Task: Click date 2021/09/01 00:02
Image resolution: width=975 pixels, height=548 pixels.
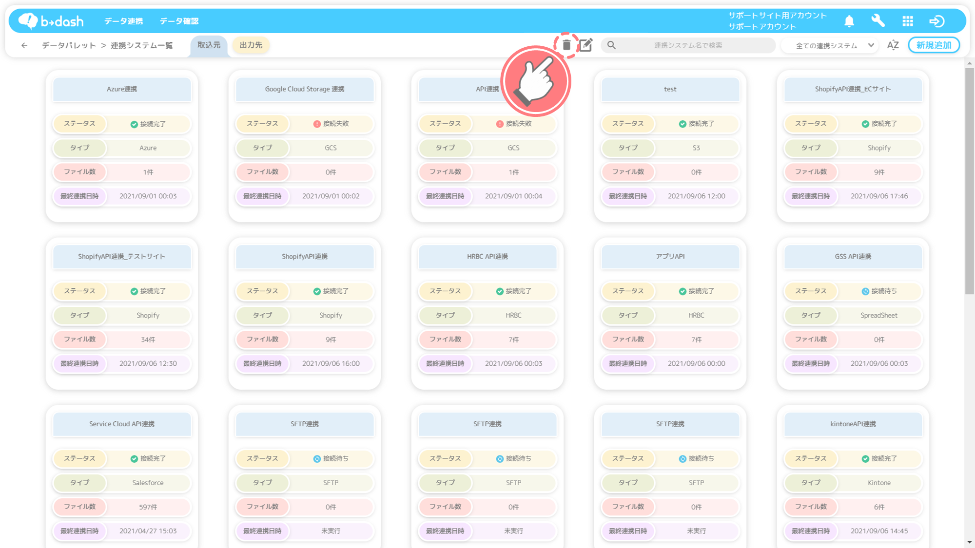Action: [331, 196]
